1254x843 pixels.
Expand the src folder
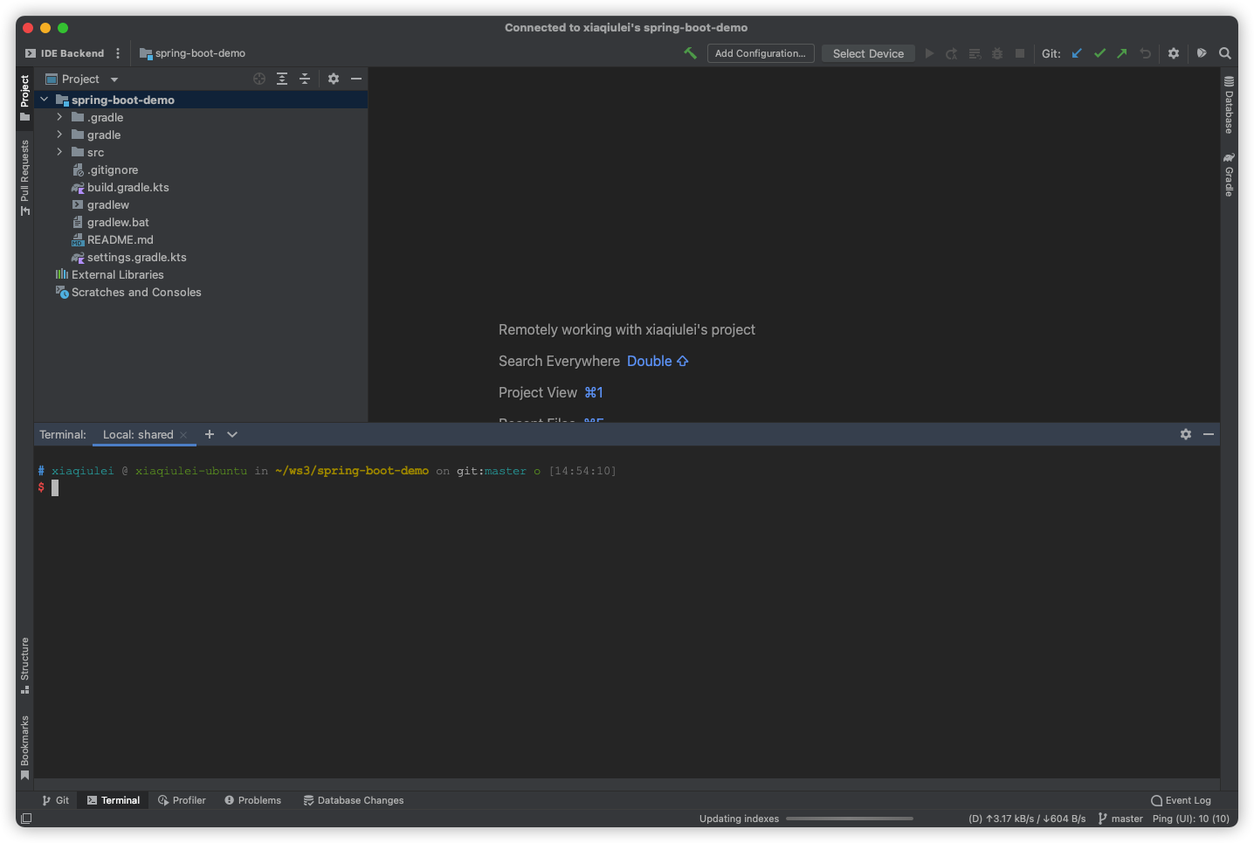click(59, 152)
